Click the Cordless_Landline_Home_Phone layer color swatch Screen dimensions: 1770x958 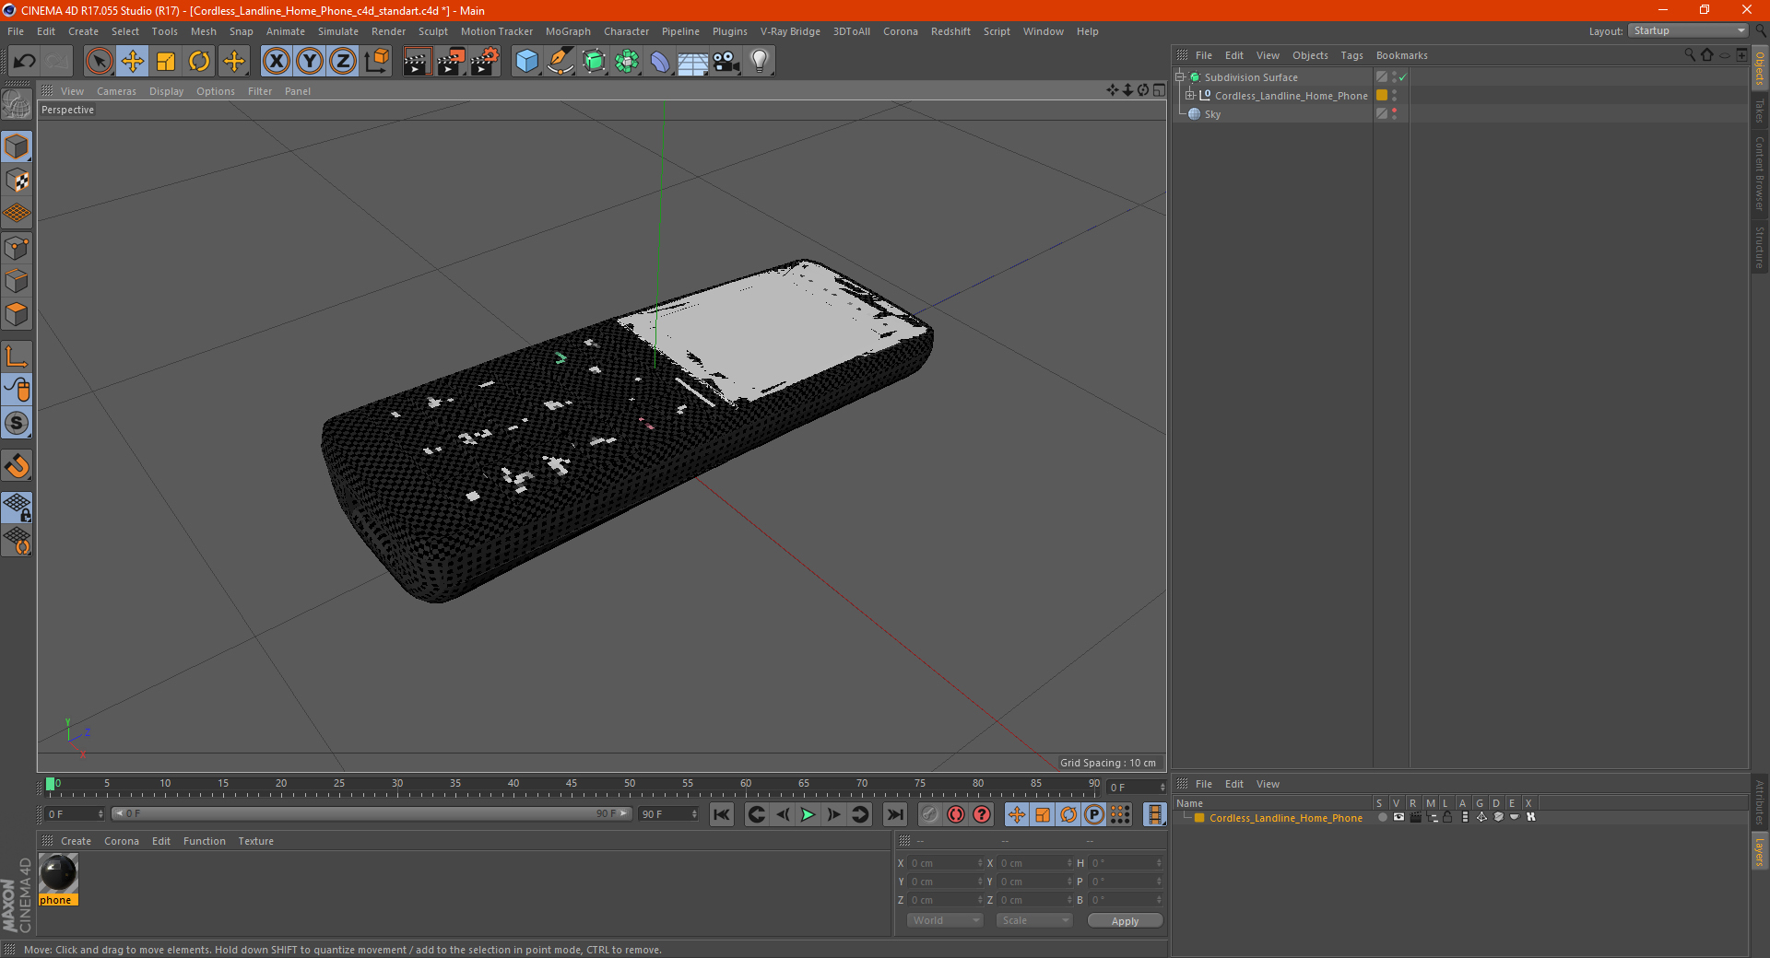[1381, 96]
